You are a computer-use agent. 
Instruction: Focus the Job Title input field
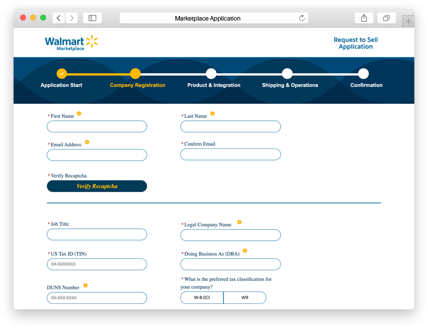coord(97,235)
